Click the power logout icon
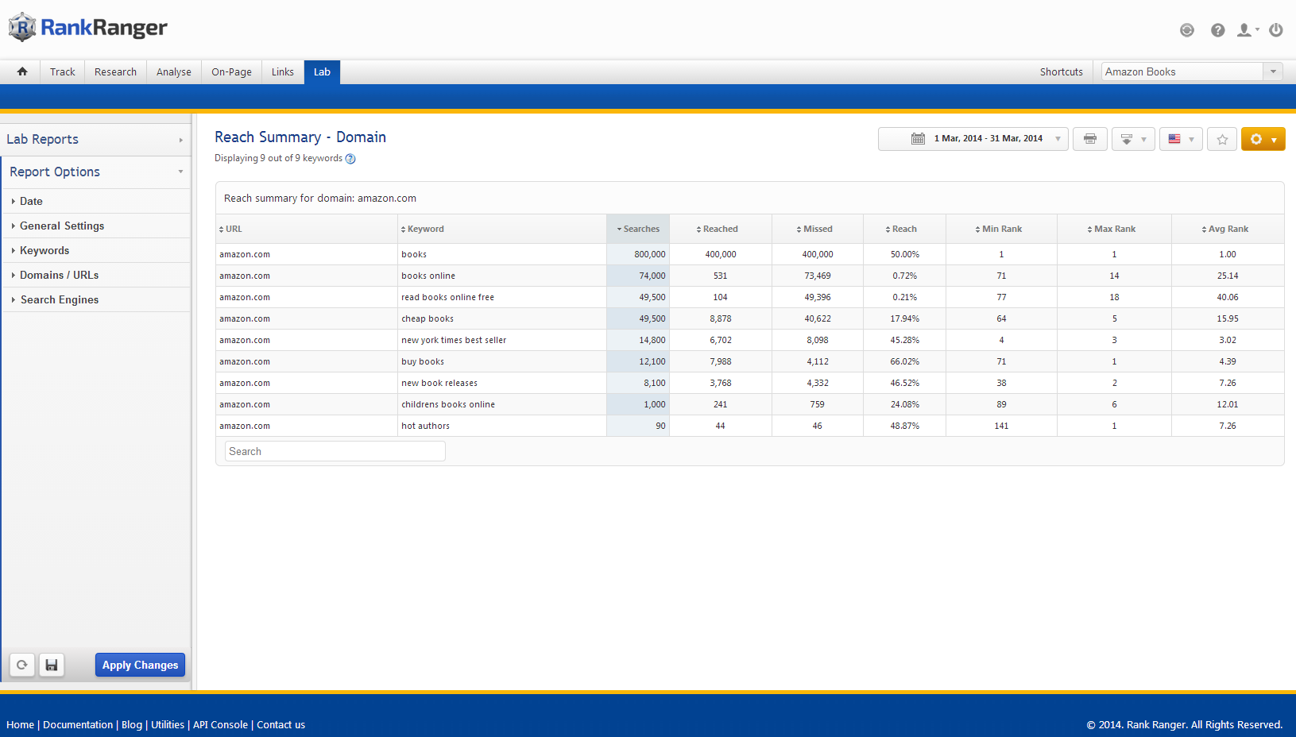Viewport: 1296px width, 737px height. [x=1275, y=30]
